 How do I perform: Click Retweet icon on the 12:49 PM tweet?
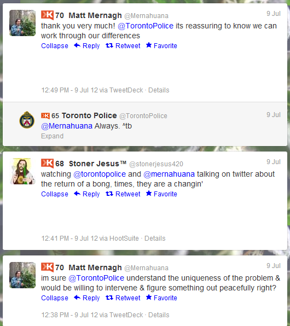pyautogui.click(x=109, y=45)
